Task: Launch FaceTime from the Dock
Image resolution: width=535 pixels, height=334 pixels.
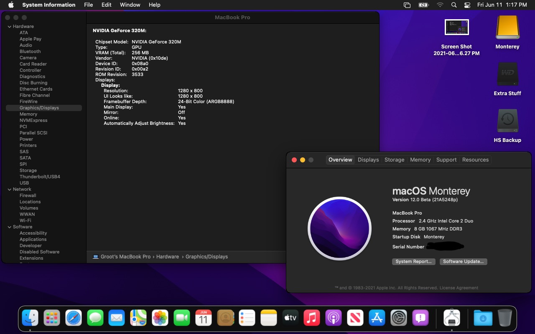Action: tap(182, 318)
